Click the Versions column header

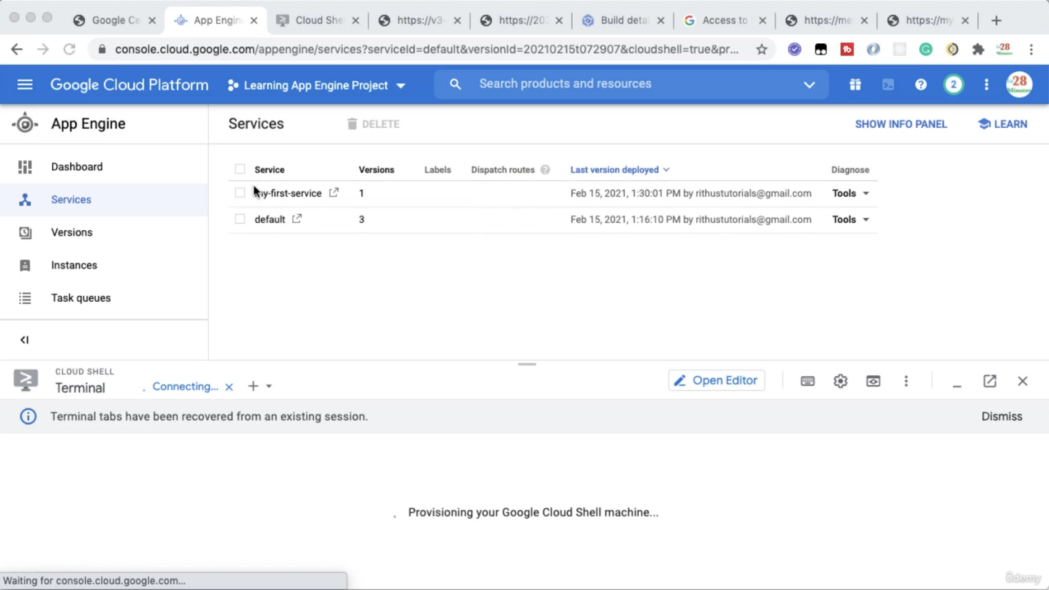tap(376, 170)
